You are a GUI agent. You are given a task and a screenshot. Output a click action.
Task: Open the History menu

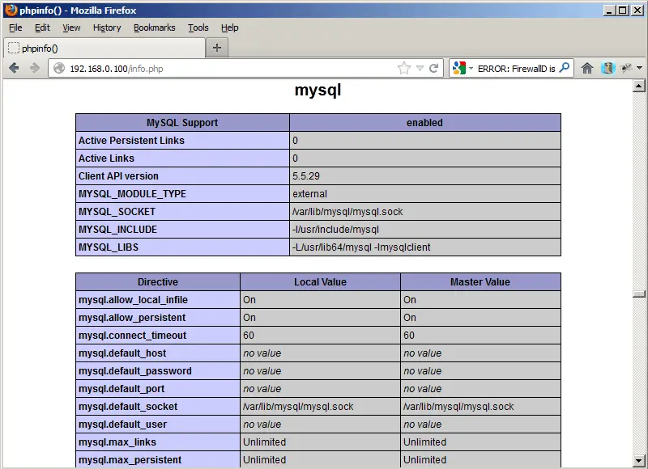107,27
